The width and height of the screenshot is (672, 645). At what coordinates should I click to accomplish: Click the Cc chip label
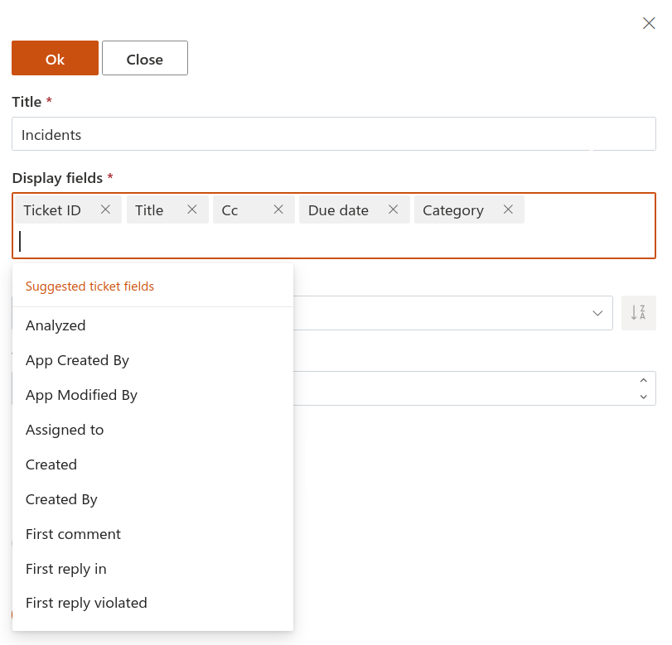pyautogui.click(x=230, y=210)
